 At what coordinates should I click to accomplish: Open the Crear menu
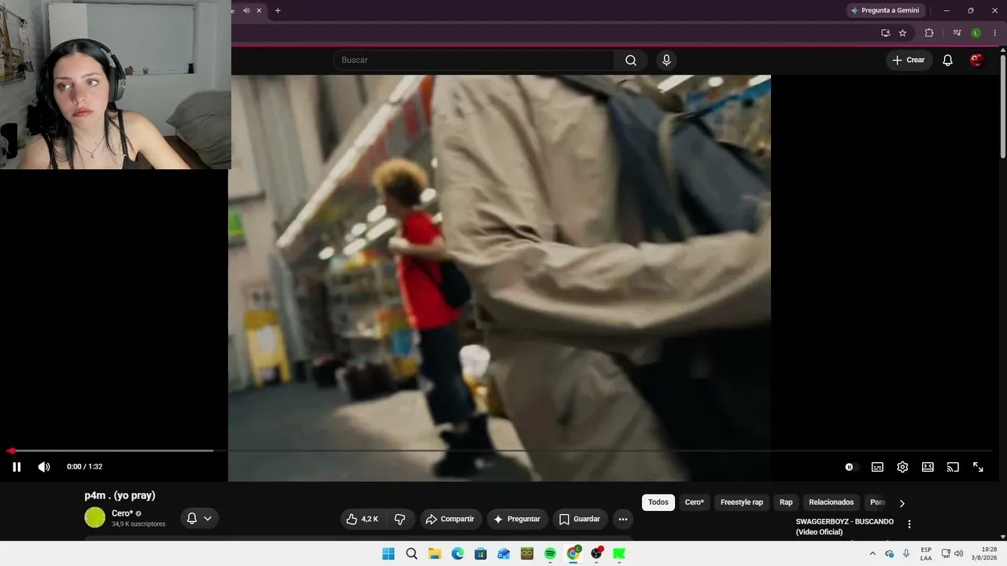[909, 60]
